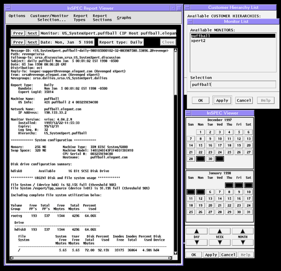The height and width of the screenshot is (271, 281).
Task: Select highlighted January Thursday first-week cell
Action: [229, 185]
